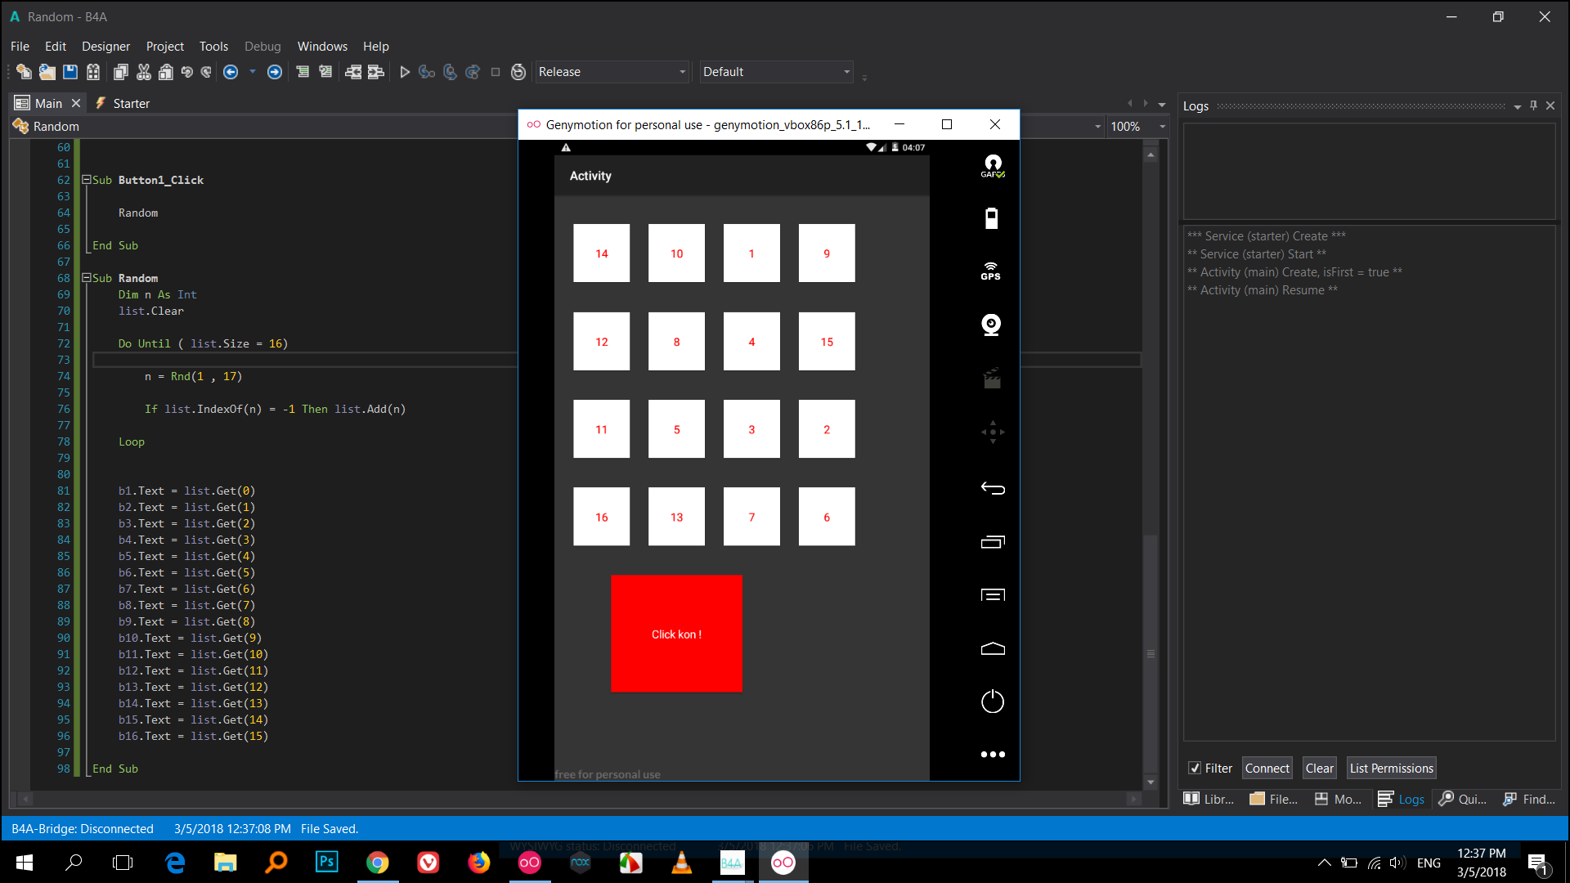Screen dimensions: 1570x883
Task: Open the Release build configuration dropdown
Action: [x=683, y=72]
